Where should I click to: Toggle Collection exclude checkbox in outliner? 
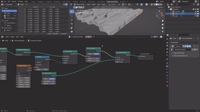(193, 9)
